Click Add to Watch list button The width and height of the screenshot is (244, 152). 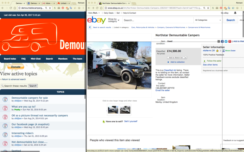[x=176, y=58]
